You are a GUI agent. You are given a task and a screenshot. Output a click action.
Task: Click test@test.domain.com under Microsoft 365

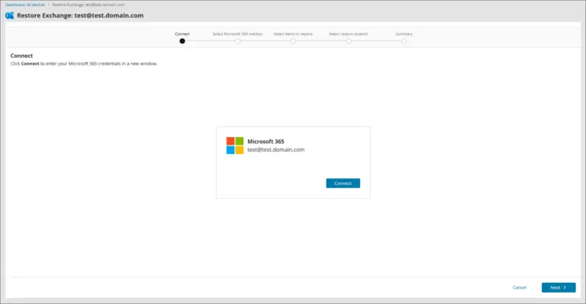coord(275,149)
